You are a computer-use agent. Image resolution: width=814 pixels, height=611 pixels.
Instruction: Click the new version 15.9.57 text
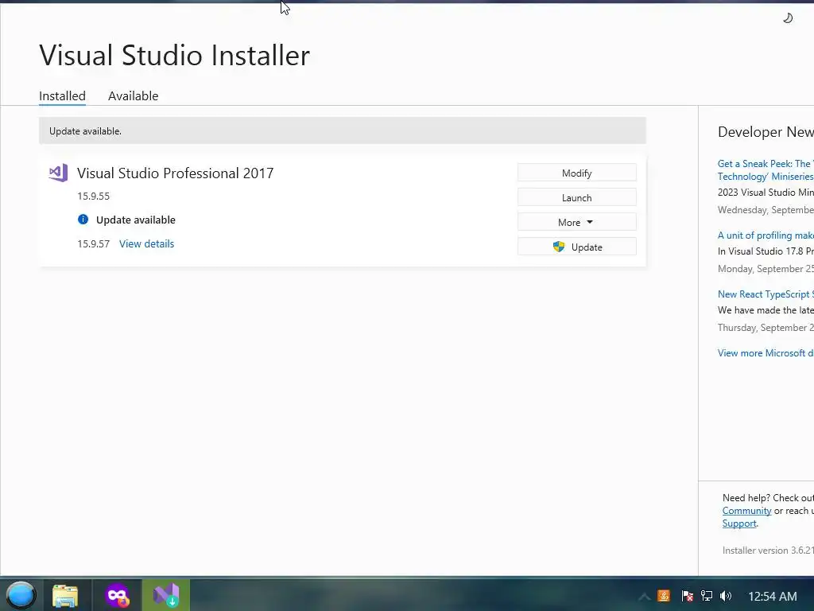94,243
